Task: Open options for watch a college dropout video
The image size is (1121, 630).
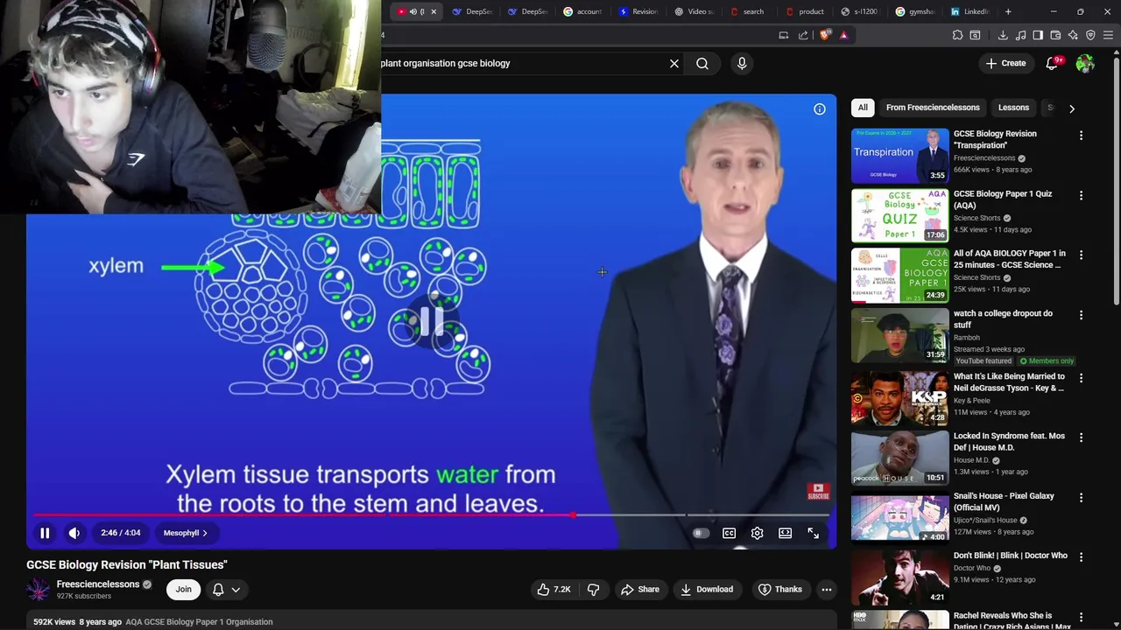Action: (x=1081, y=315)
